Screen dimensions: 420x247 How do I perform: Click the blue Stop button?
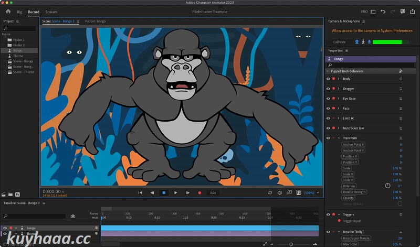(164, 192)
